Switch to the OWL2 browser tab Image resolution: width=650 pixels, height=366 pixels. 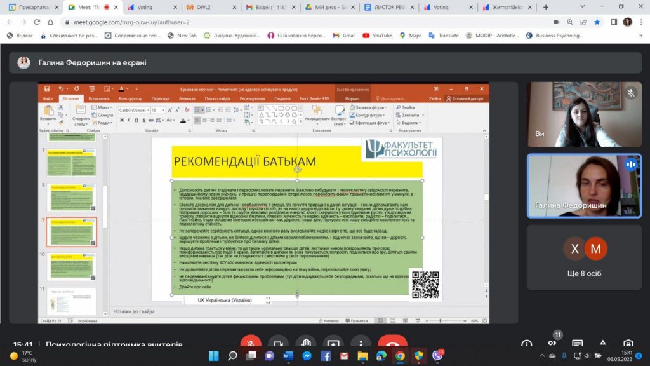pyautogui.click(x=208, y=7)
